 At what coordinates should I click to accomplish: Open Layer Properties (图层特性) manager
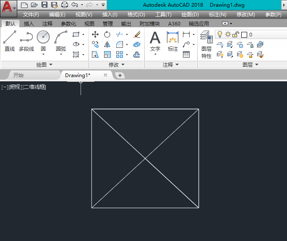tap(206, 44)
